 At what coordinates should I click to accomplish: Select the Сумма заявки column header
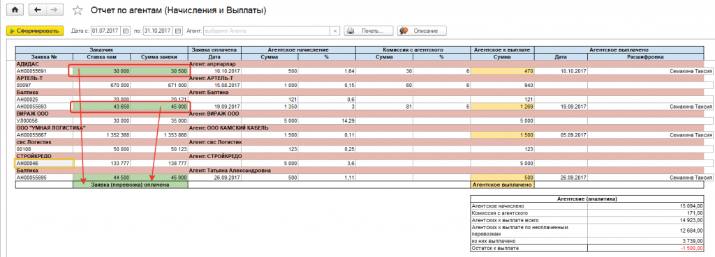point(159,57)
